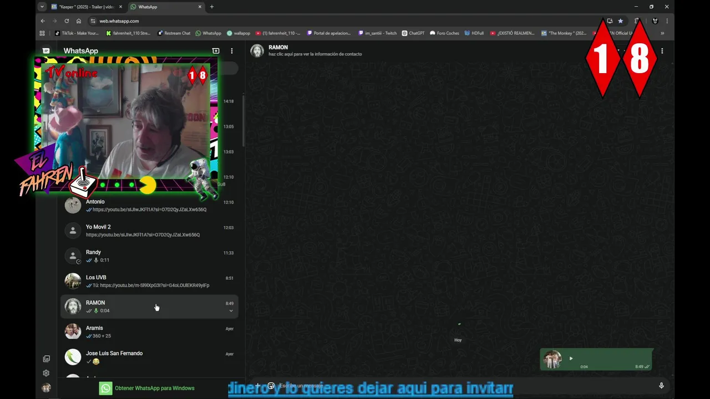Click the attach plus icon in message bar
Screen dimensions: 710x399
point(257,386)
